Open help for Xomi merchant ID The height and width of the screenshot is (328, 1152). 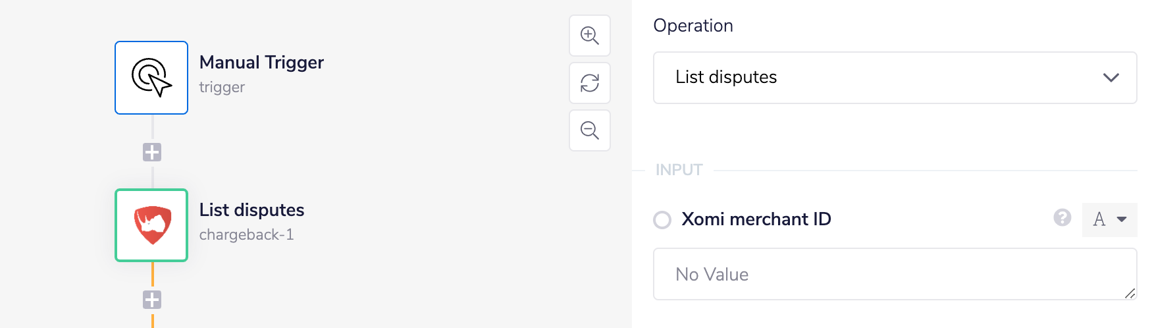(1062, 218)
